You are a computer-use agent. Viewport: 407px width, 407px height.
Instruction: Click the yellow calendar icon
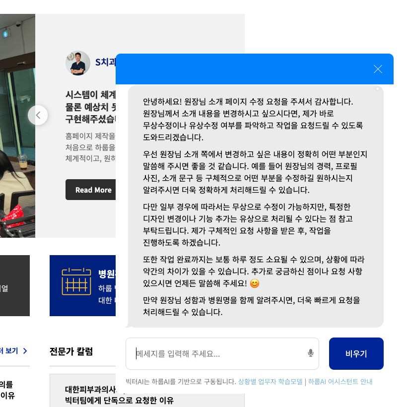click(76, 281)
